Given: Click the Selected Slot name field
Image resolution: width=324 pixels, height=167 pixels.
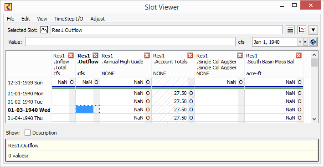Looking at the screenshot, I should [x=166, y=30].
